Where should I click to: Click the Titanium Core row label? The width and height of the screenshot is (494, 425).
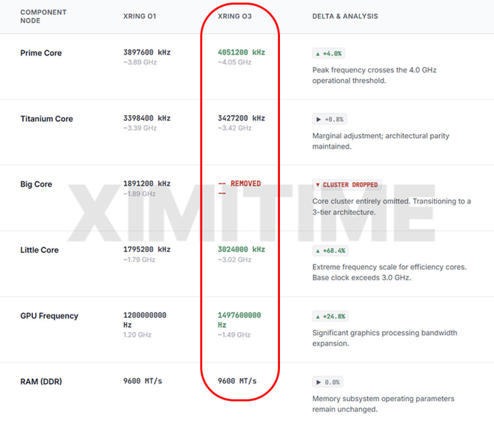(47, 119)
